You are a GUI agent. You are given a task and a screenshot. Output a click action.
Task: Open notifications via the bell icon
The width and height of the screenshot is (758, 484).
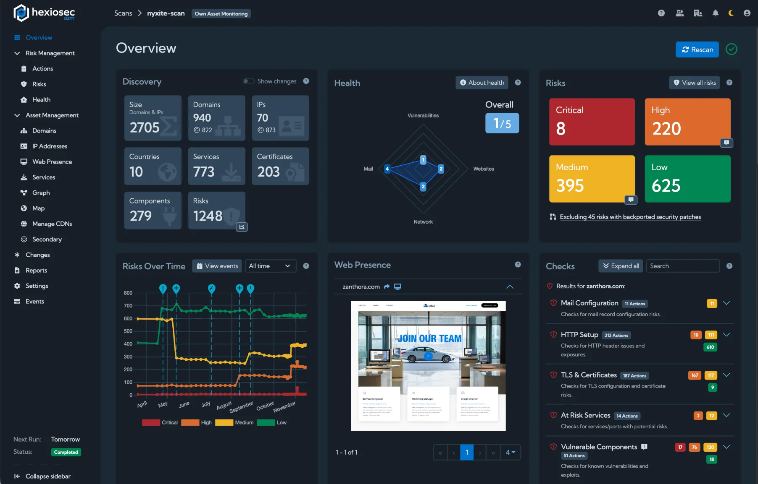coord(716,13)
